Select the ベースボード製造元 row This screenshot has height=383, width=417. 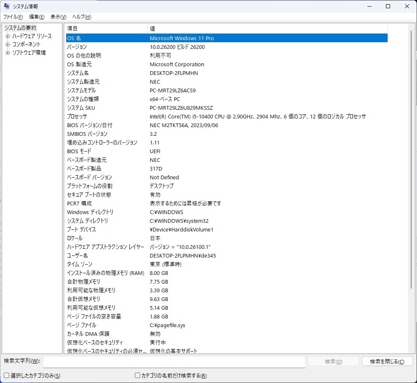227,160
